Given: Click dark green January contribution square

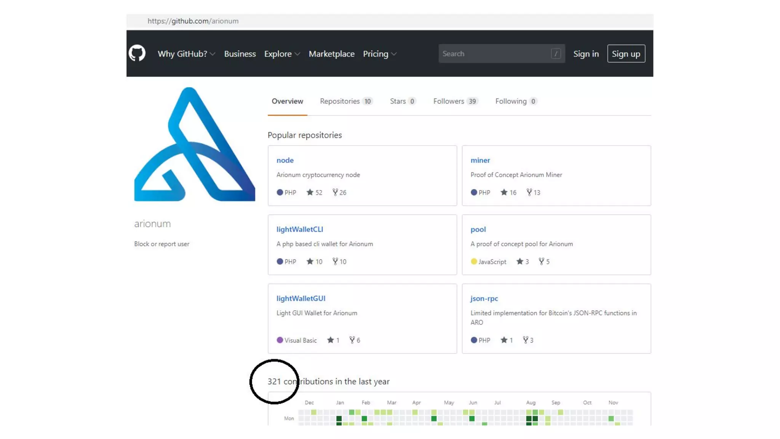Looking at the screenshot, I should 339,418.
